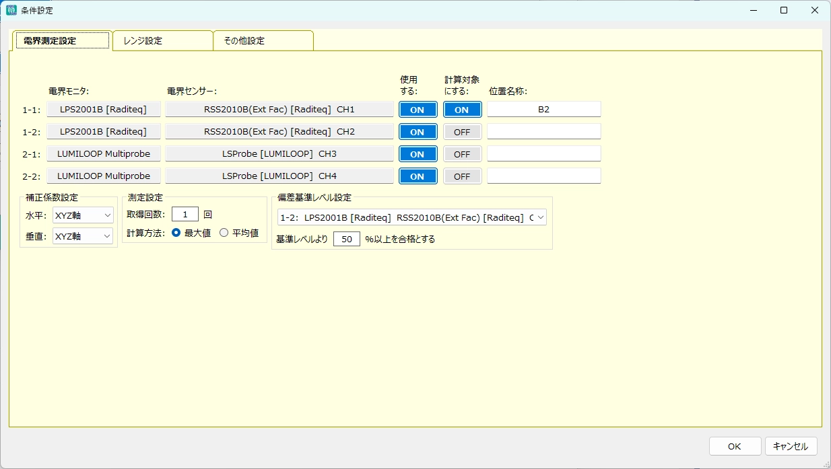The width and height of the screenshot is (831, 469).
Task: Expand the 偏差基準レベル設定 sensor dropdown
Action: (411, 217)
